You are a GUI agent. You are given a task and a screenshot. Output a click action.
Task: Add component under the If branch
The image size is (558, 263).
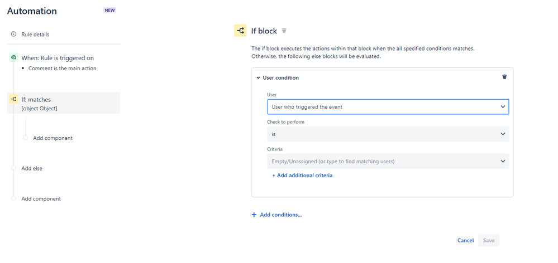(53, 138)
